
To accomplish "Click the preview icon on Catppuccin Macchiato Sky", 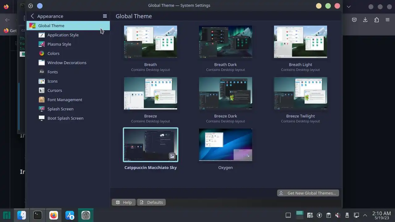I will coord(172,156).
